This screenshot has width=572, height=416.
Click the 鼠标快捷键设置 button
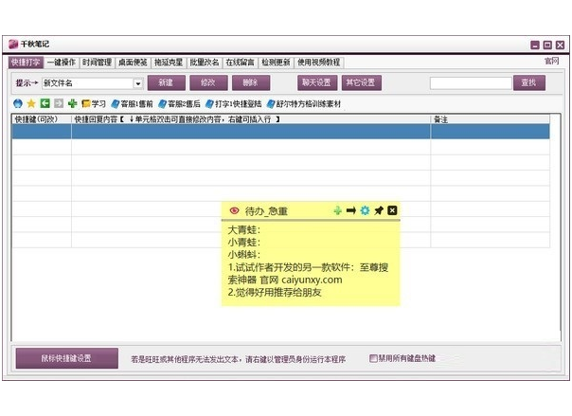66,358
